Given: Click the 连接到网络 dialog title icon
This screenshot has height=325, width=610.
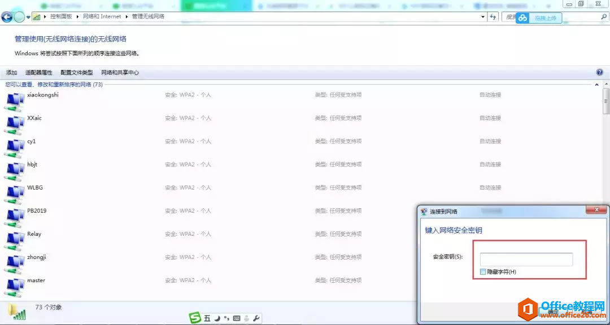Looking at the screenshot, I should (x=424, y=212).
